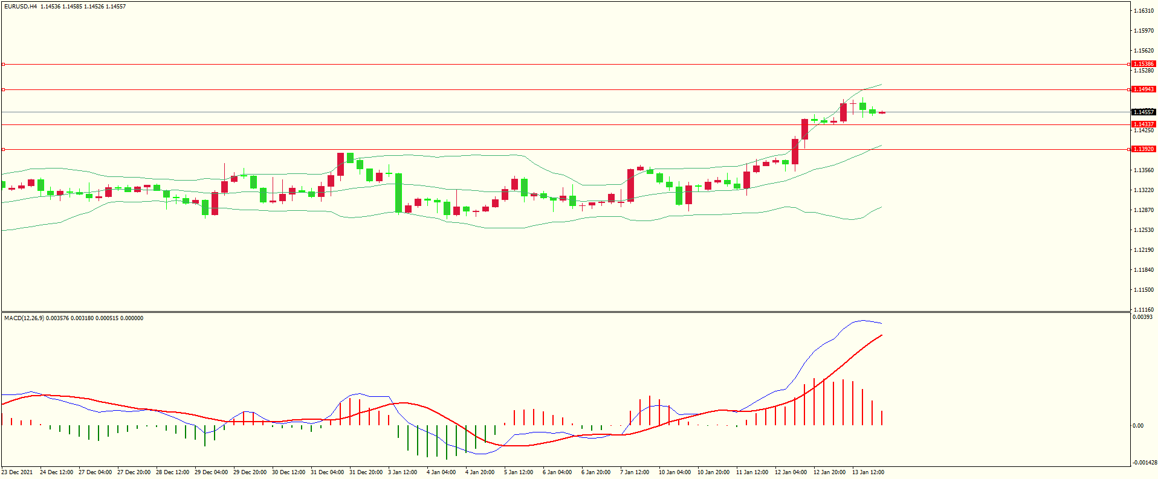The image size is (1158, 479).
Task: Select the 1.14337 red price label
Action: click(x=1143, y=124)
